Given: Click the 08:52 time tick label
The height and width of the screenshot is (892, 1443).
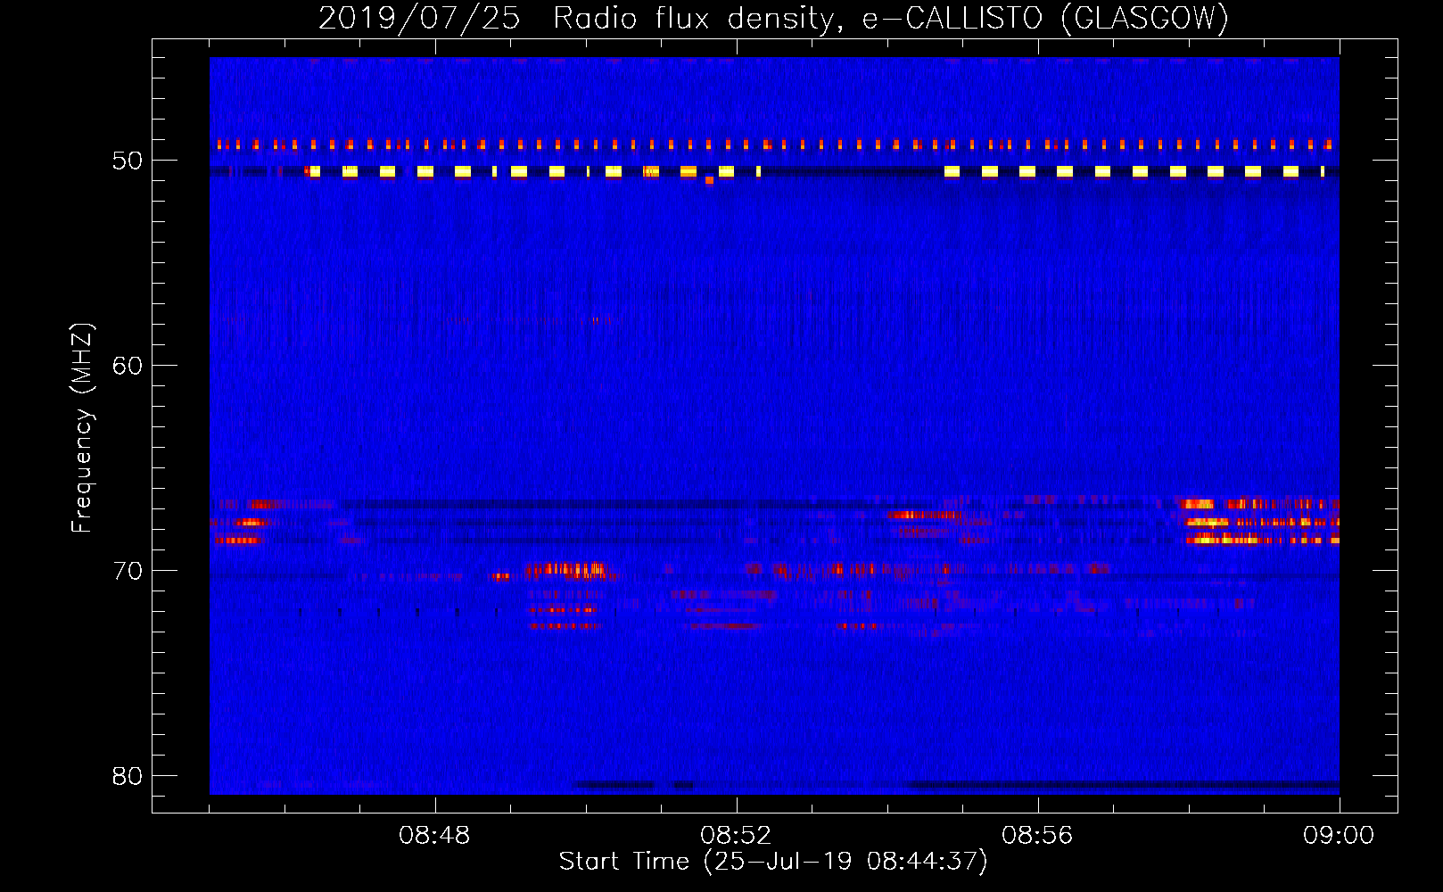Looking at the screenshot, I should pyautogui.click(x=736, y=836).
